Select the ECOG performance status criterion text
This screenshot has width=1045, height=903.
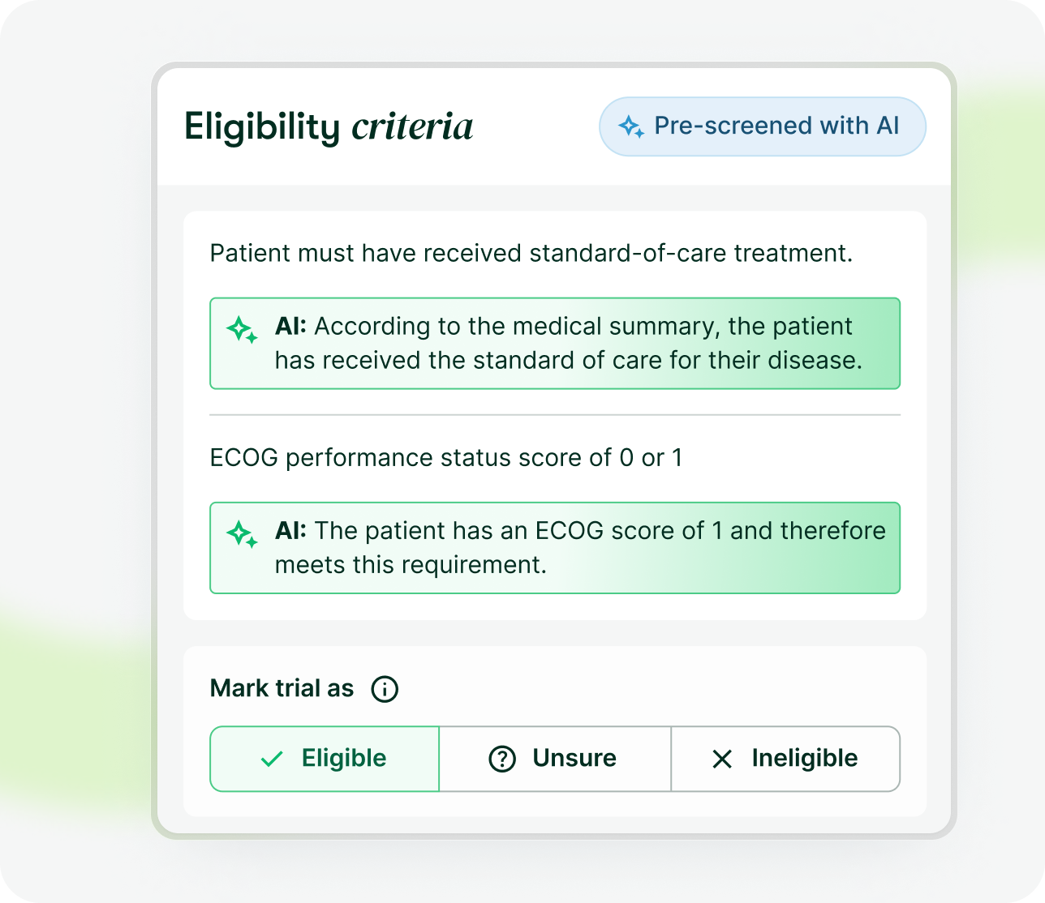[x=445, y=458]
